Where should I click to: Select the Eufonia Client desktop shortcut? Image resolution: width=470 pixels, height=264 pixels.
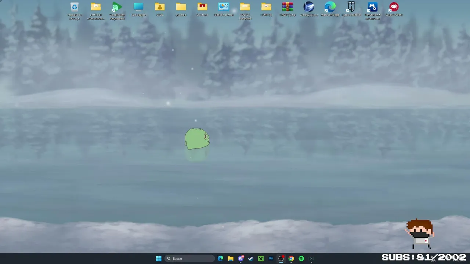tap(394, 9)
